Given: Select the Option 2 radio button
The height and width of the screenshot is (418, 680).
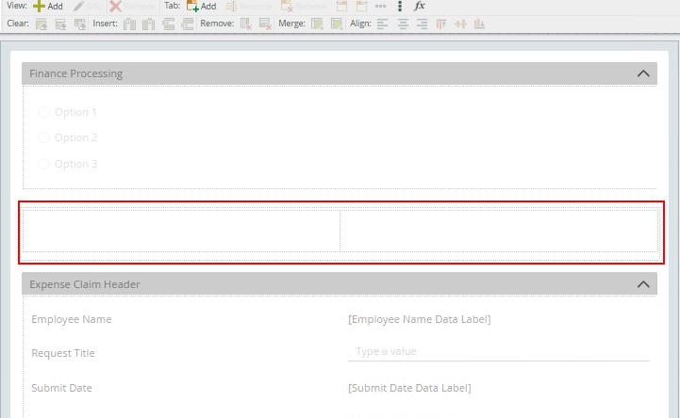Looking at the screenshot, I should coord(43,137).
